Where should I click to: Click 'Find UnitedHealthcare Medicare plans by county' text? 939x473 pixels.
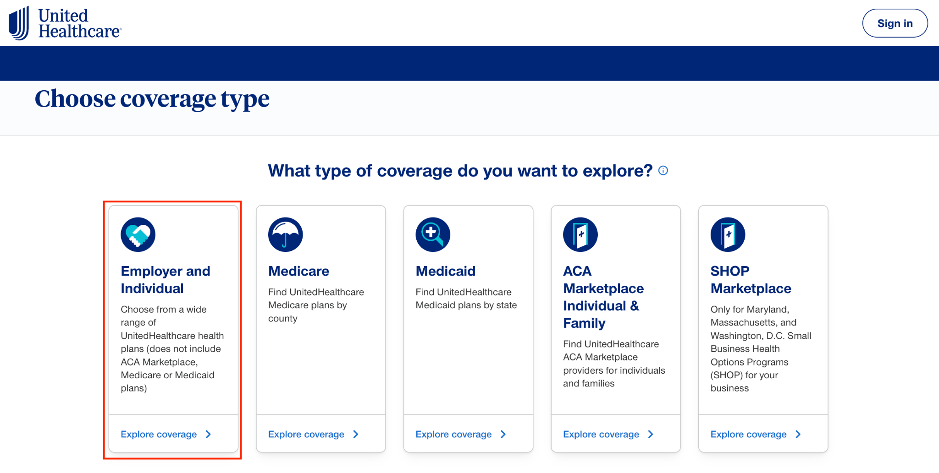(316, 305)
